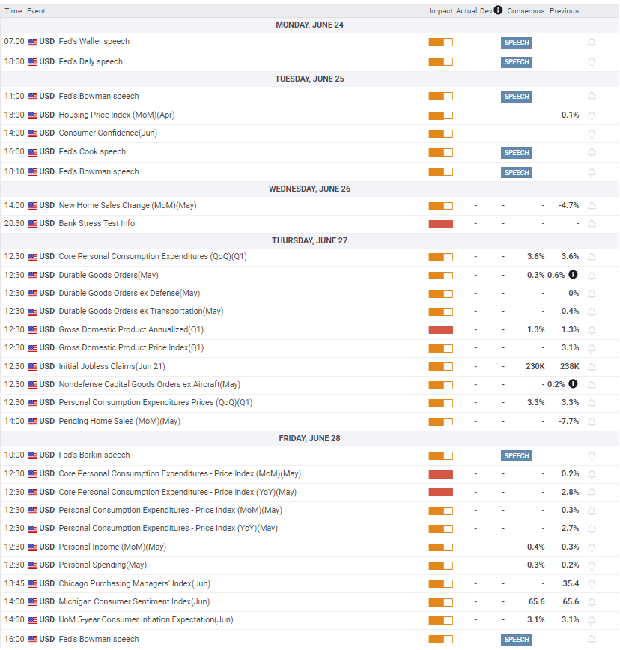The image size is (620, 650).
Task: Click red high-impact bar for Core PCE YoY
Action: [x=440, y=493]
